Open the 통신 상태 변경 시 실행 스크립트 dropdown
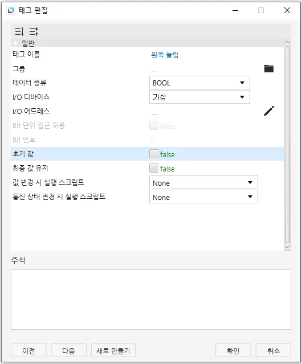 [x=203, y=197]
